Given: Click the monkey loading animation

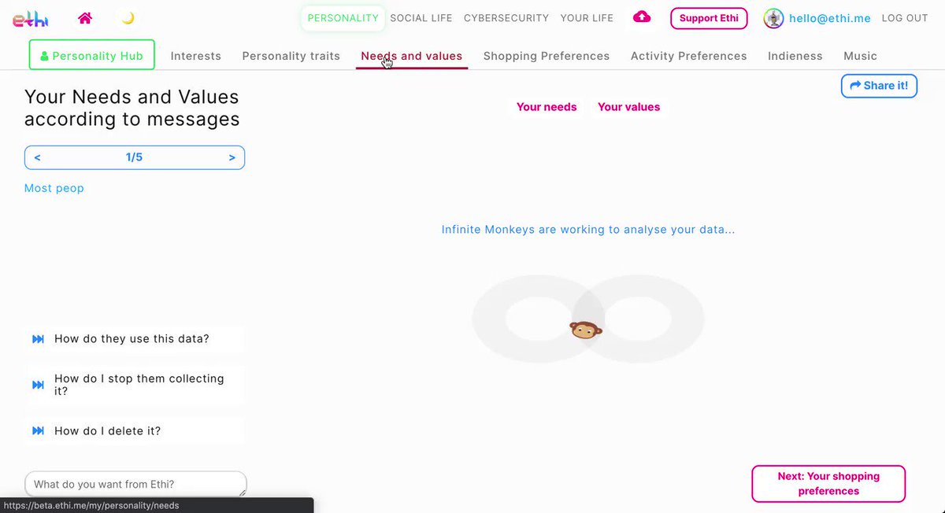Looking at the screenshot, I should tap(585, 330).
